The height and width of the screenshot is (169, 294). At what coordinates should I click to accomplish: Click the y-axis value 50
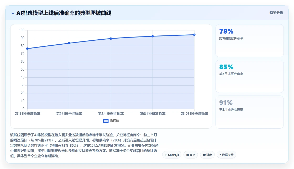click(x=23, y=70)
